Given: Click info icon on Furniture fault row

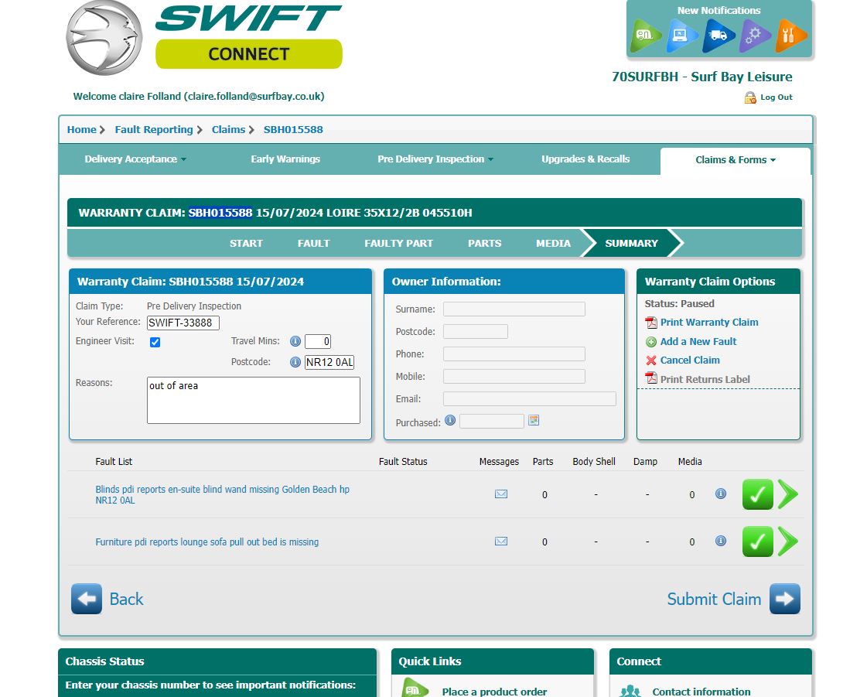Looking at the screenshot, I should click(x=721, y=542).
